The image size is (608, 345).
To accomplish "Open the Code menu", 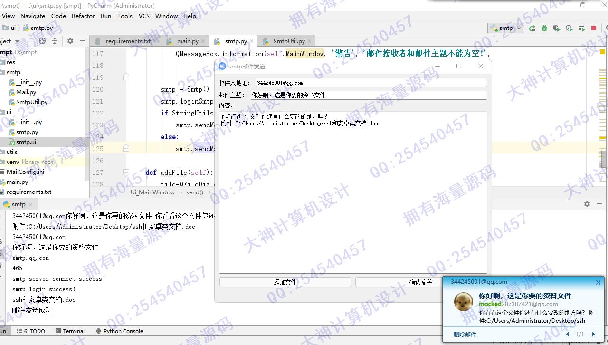I will (x=58, y=16).
